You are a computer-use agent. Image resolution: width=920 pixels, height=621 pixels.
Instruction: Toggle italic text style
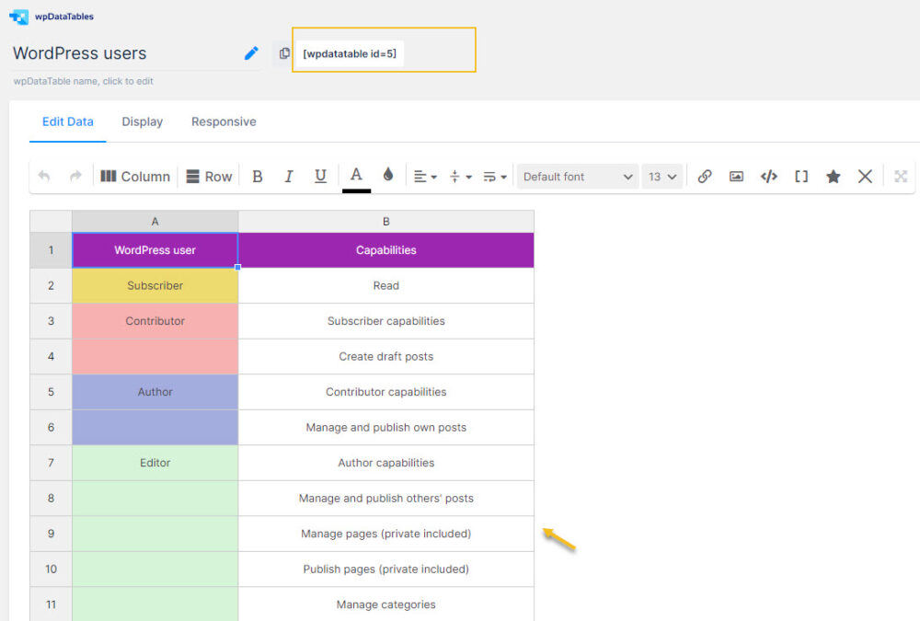click(289, 177)
